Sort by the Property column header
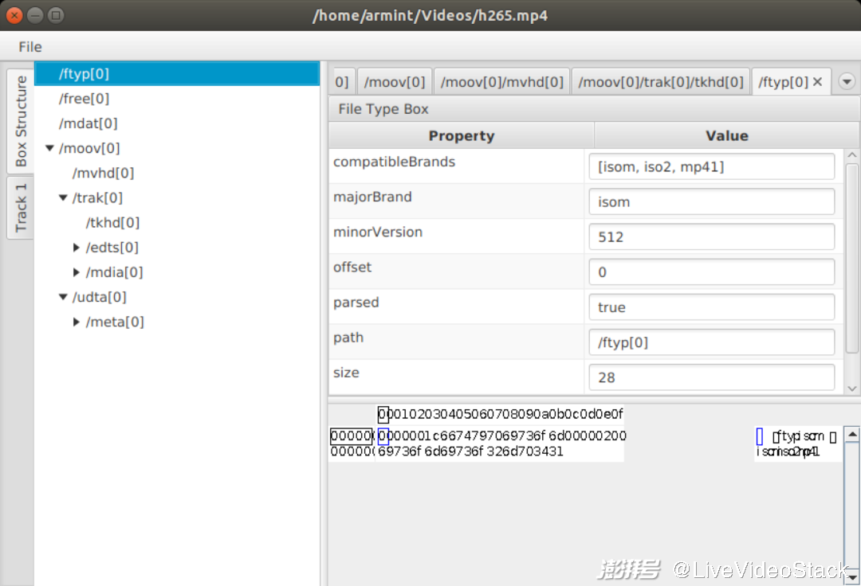The image size is (861, 586). point(462,135)
